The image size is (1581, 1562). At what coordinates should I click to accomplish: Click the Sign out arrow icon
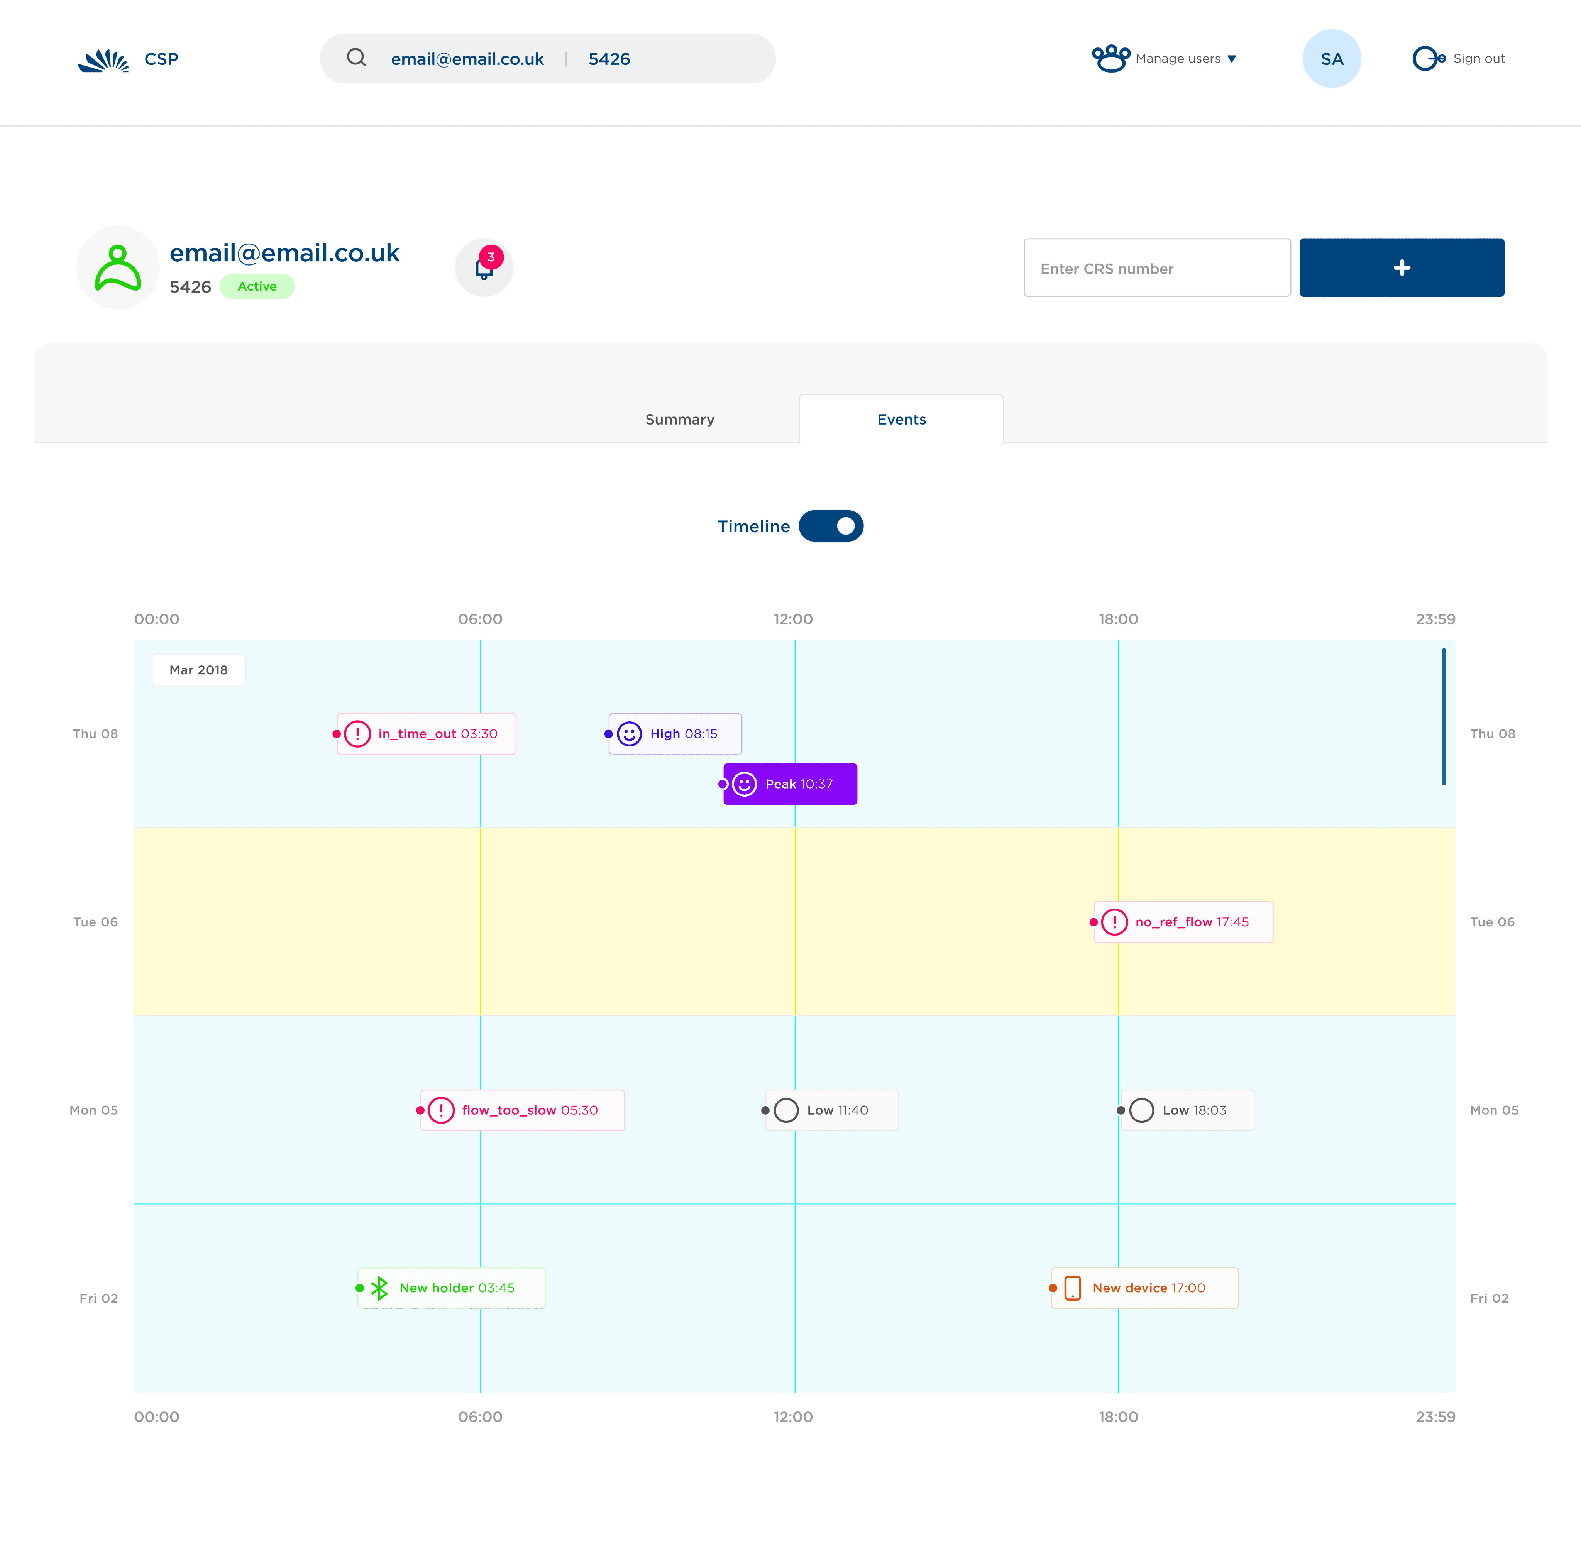click(1428, 58)
